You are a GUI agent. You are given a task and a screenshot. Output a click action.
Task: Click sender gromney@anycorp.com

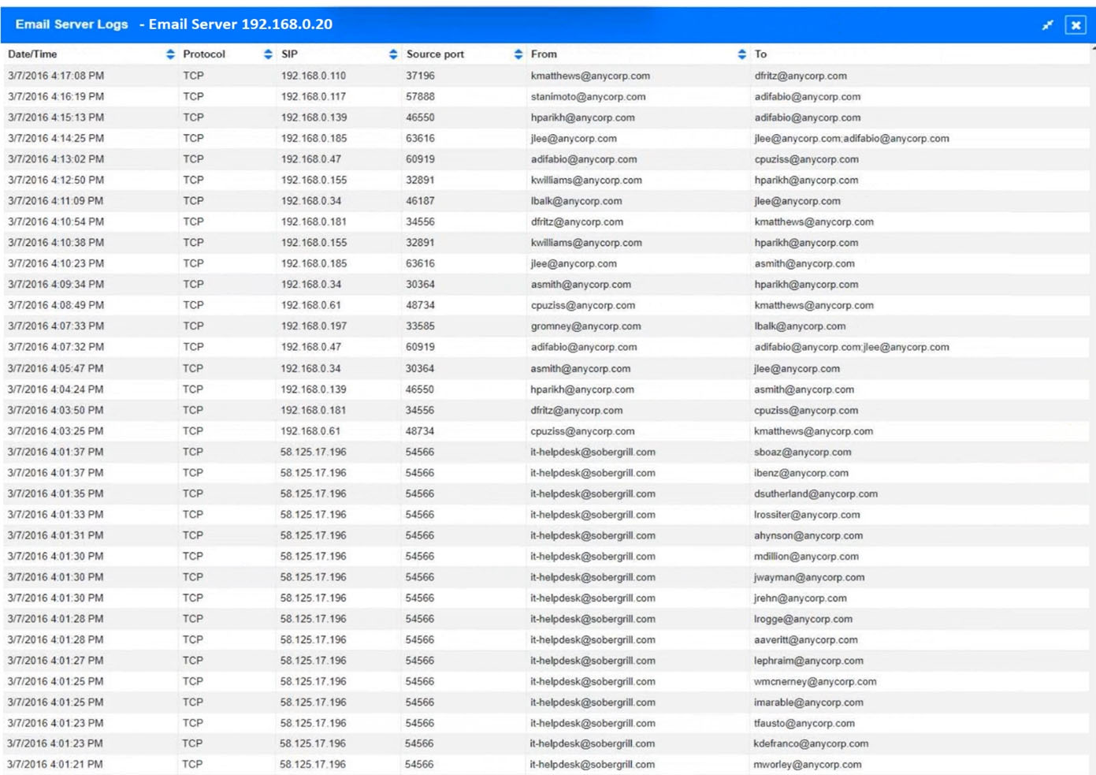point(585,326)
